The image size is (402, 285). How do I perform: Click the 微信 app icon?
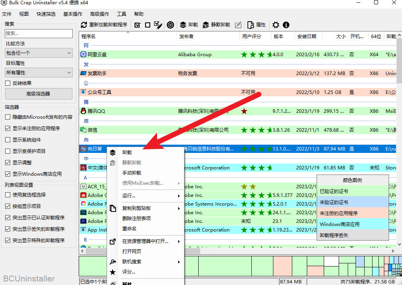(x=83, y=130)
